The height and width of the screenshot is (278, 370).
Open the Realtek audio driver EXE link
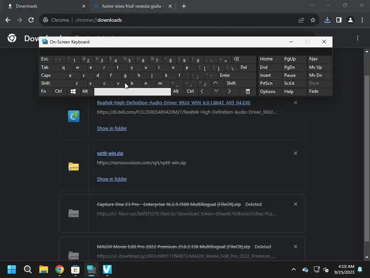(x=174, y=102)
